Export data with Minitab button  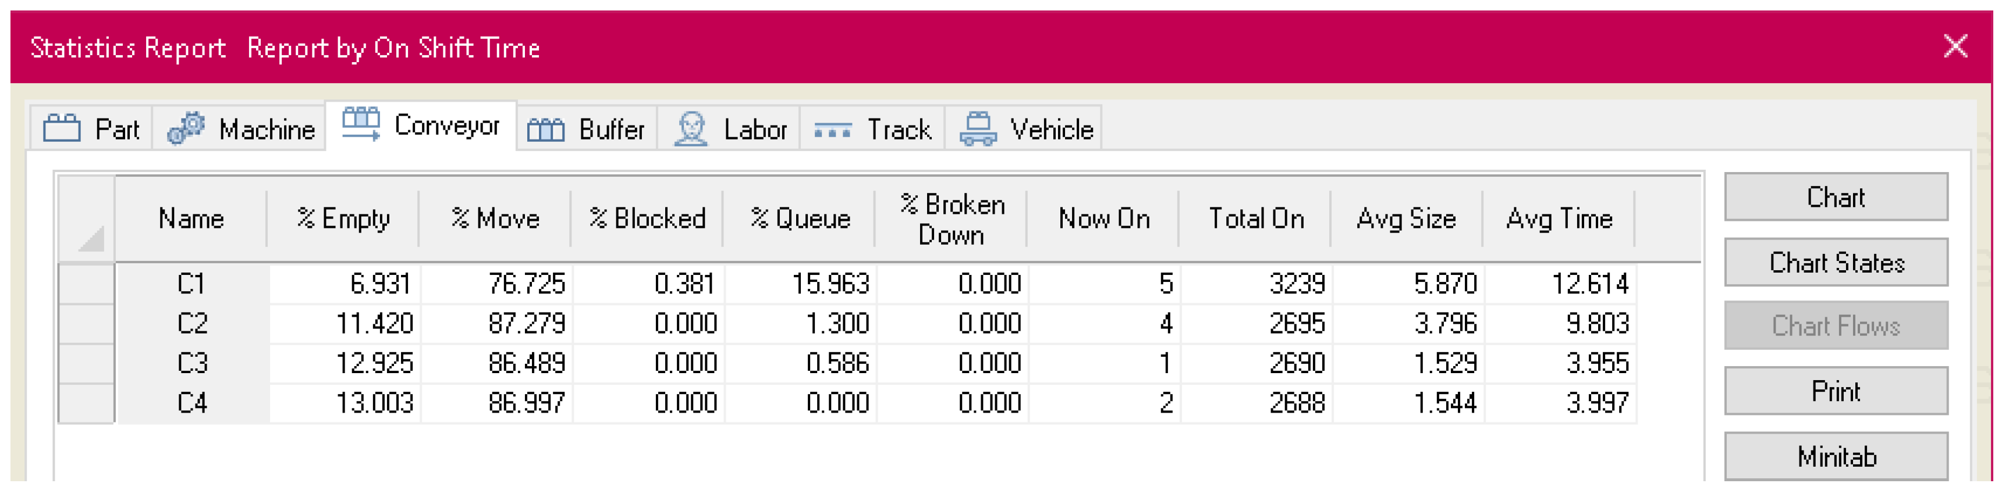pyautogui.click(x=1835, y=457)
